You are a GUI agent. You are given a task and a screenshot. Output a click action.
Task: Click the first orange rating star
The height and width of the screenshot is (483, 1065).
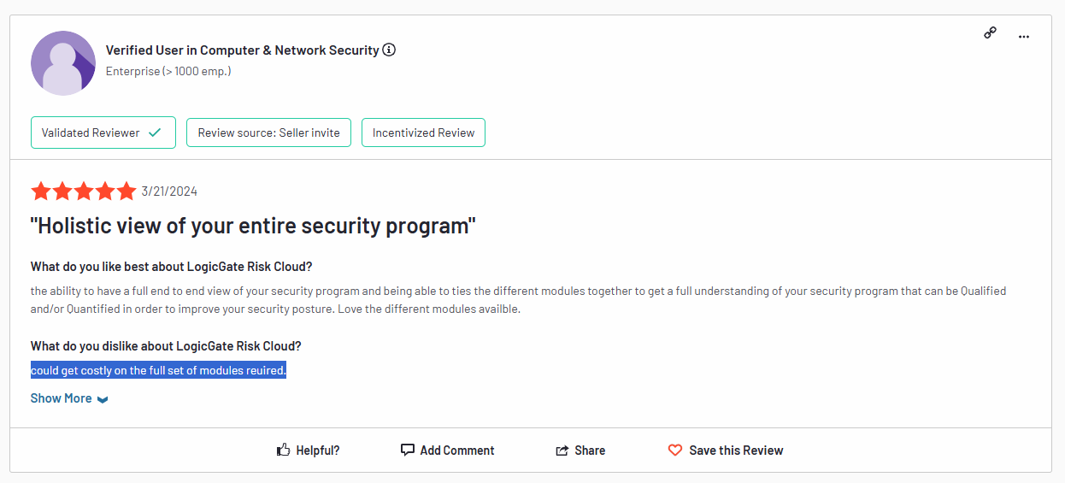coord(40,191)
